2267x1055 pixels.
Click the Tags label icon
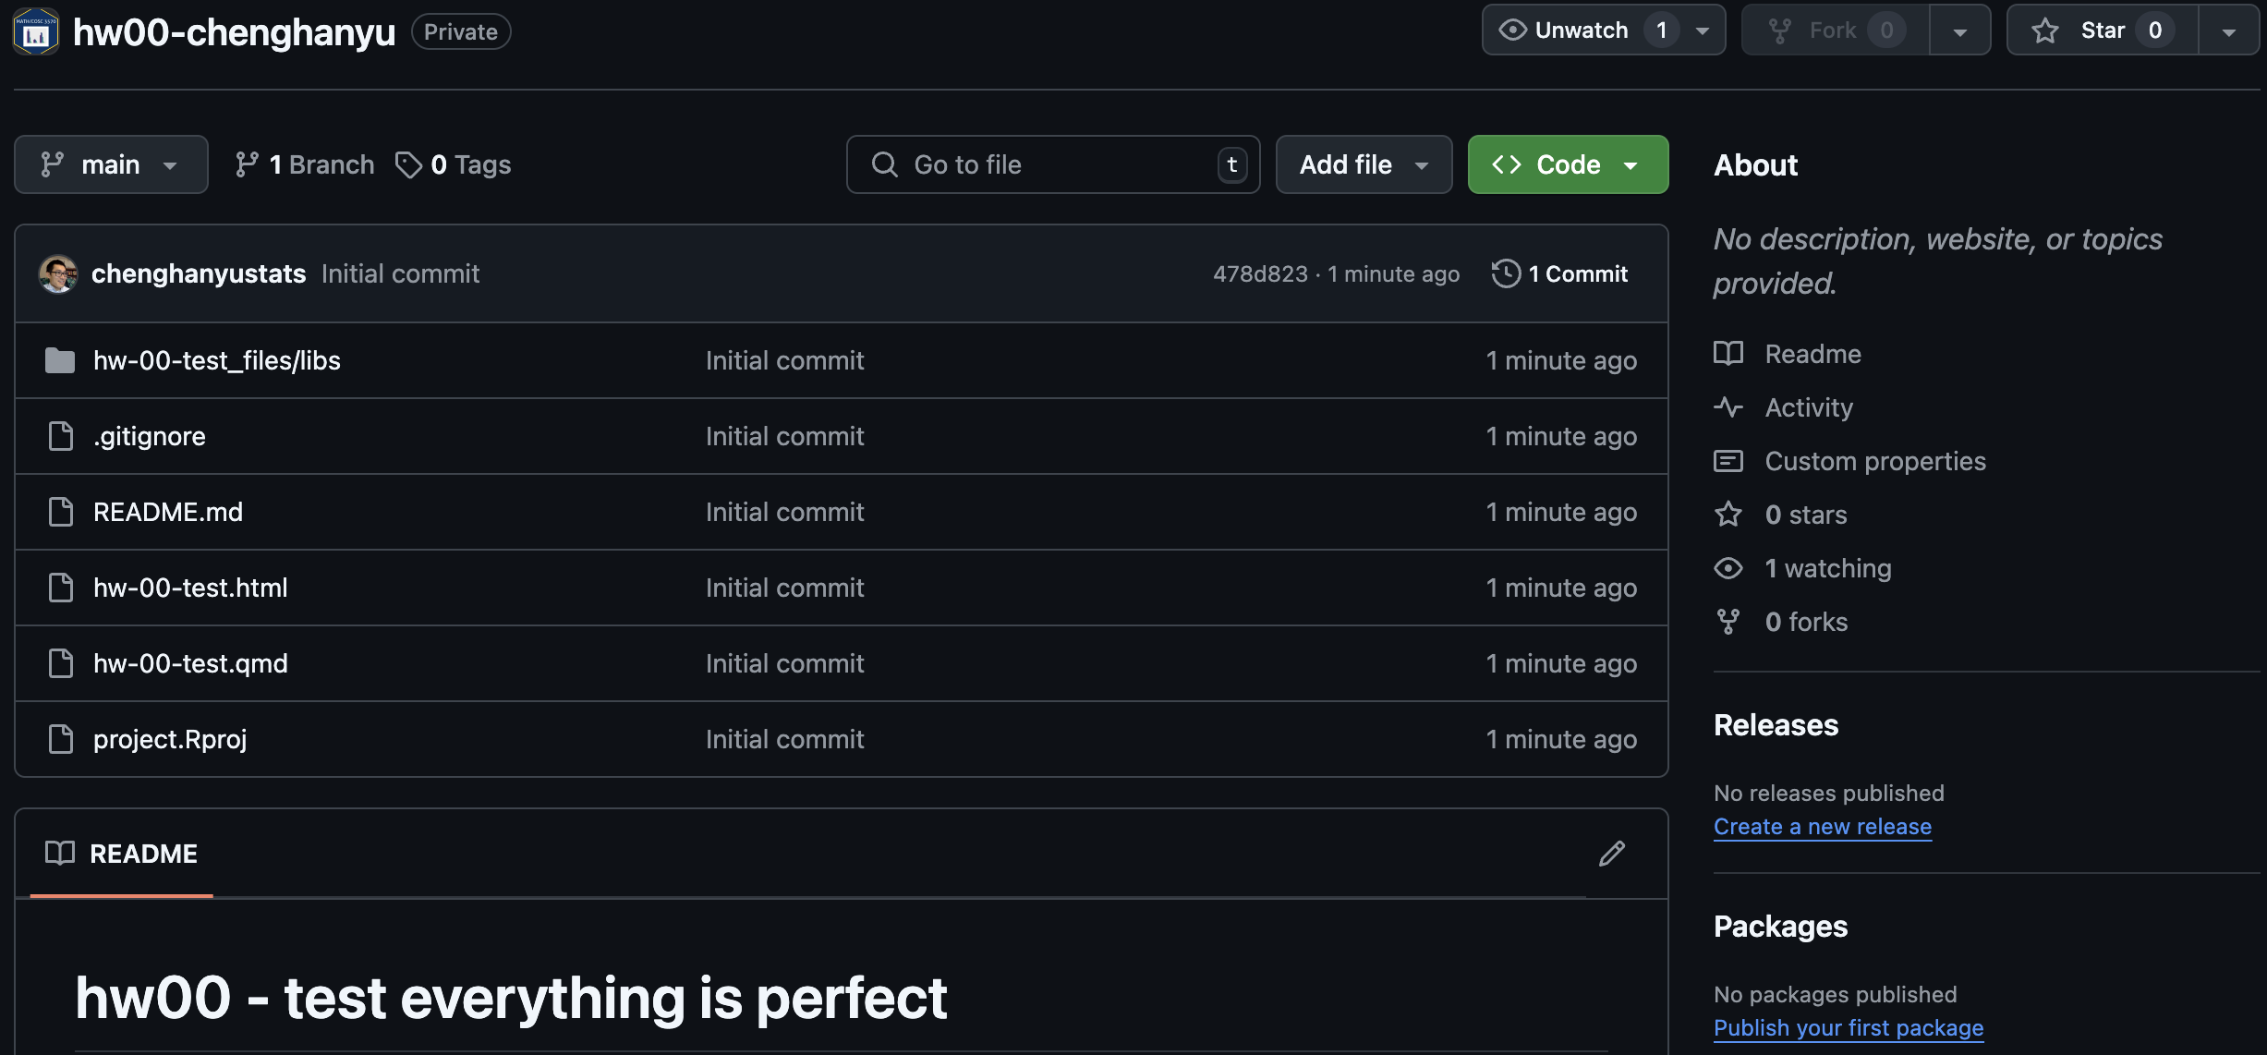tap(408, 164)
